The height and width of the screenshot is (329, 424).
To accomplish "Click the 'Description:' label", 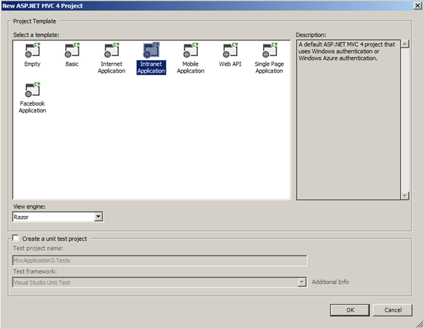I will 311,35.
